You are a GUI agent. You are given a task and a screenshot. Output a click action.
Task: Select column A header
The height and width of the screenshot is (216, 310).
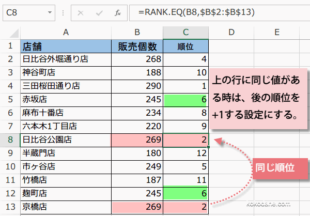point(66,33)
